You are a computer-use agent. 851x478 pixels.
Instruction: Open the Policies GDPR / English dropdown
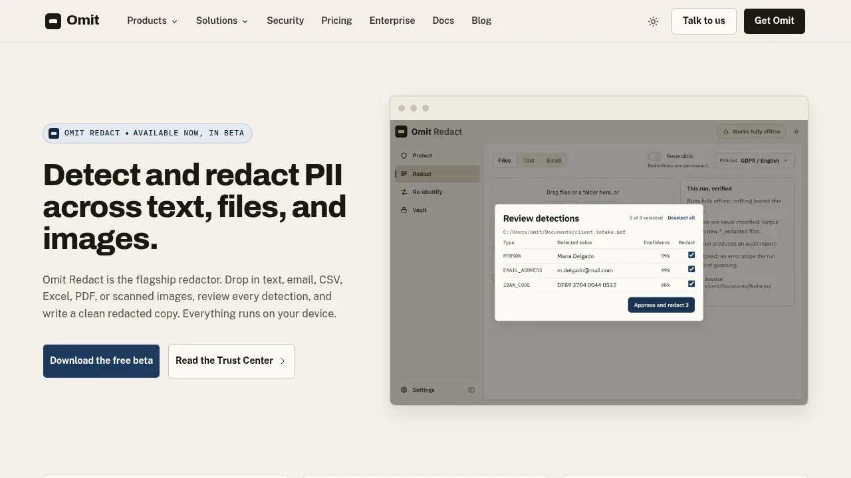(754, 161)
